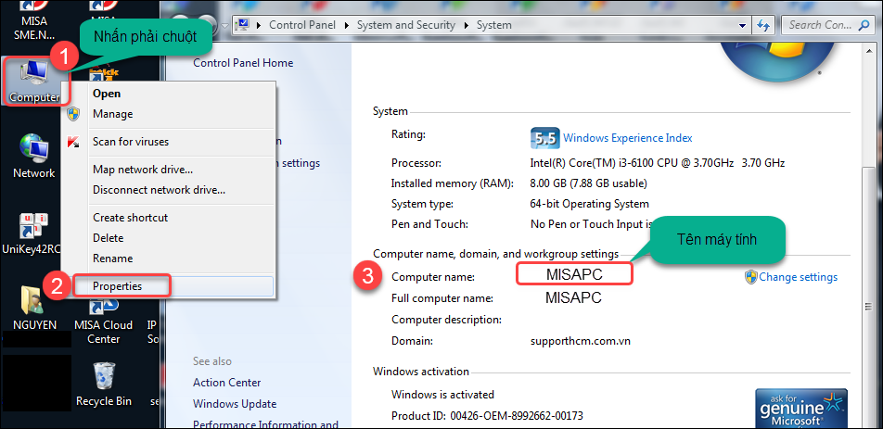This screenshot has height=429, width=883.
Task: Expand arrow before Control Panel breadcrumb
Action: 259,25
